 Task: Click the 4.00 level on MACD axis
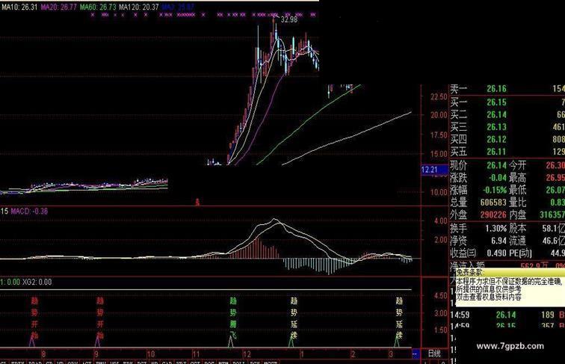441,220
